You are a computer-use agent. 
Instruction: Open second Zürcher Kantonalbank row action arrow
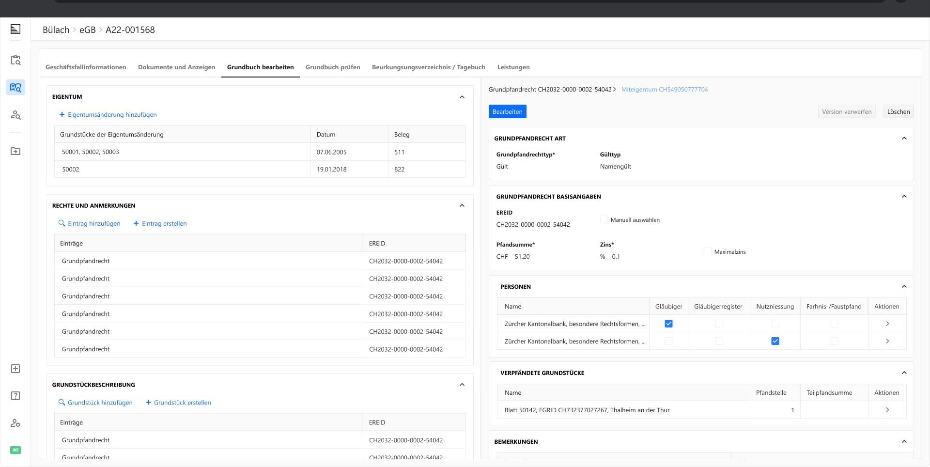tap(887, 341)
